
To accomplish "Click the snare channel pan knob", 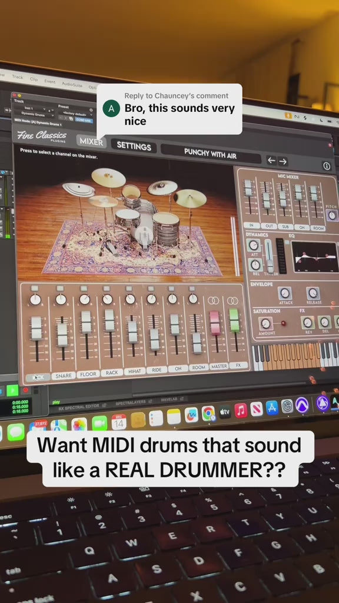I will coord(61,300).
